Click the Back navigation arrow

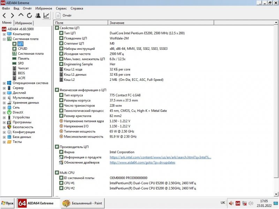pos(5,16)
